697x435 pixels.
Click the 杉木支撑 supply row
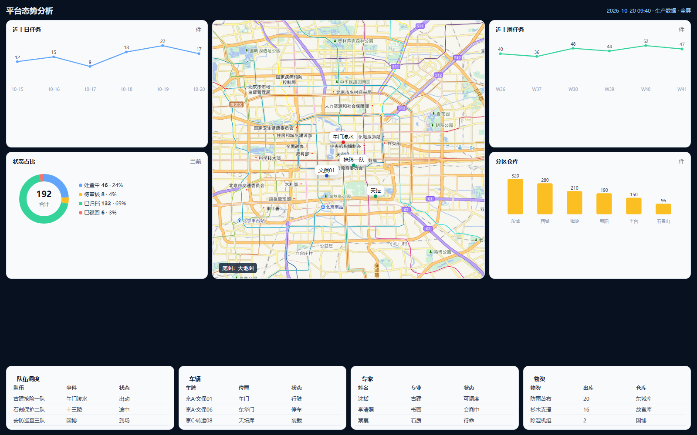tap(607, 410)
